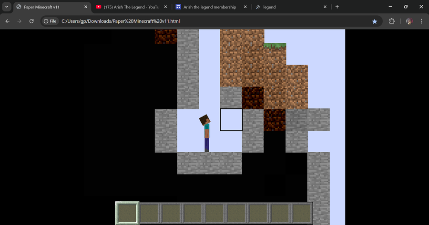The image size is (429, 225).
Task: Restore down the browser window
Action: (x=406, y=7)
